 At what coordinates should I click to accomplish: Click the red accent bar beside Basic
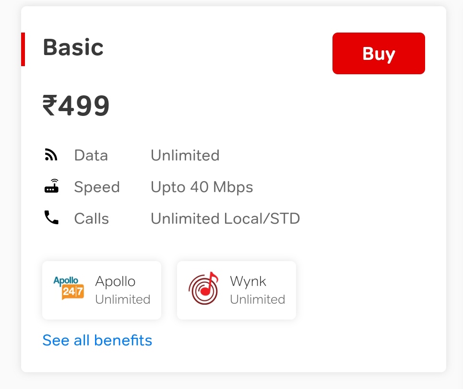[23, 49]
